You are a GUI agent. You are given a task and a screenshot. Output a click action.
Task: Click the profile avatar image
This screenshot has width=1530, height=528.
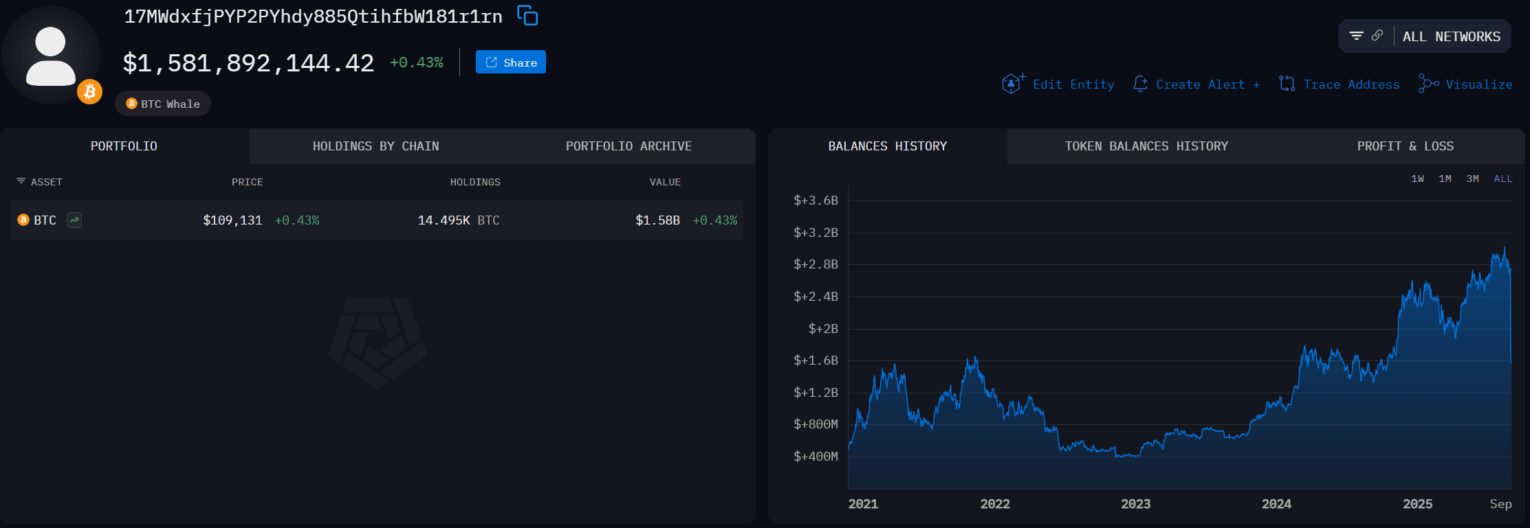click(x=51, y=56)
